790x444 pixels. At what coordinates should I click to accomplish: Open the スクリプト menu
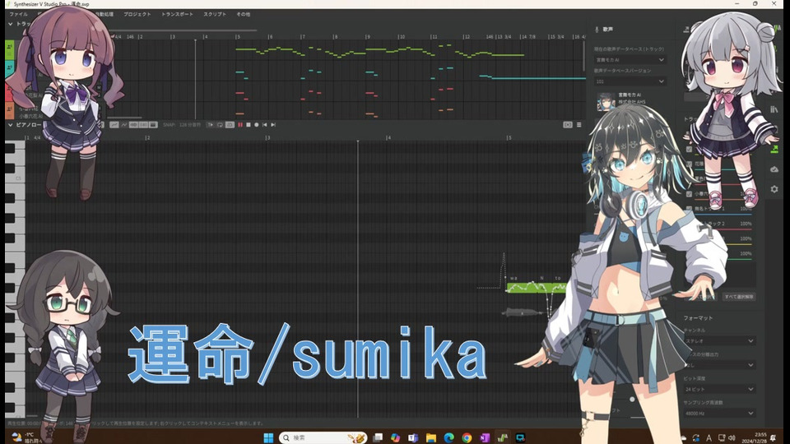[215, 14]
